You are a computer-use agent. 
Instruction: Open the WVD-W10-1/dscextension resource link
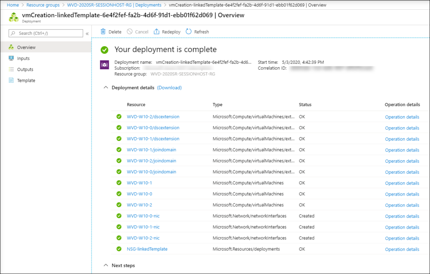153,138
